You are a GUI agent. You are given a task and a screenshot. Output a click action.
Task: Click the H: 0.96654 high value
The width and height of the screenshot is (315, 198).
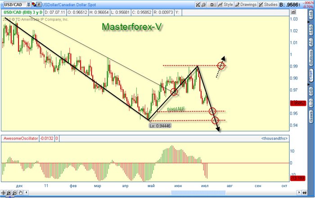click(x=99, y=13)
